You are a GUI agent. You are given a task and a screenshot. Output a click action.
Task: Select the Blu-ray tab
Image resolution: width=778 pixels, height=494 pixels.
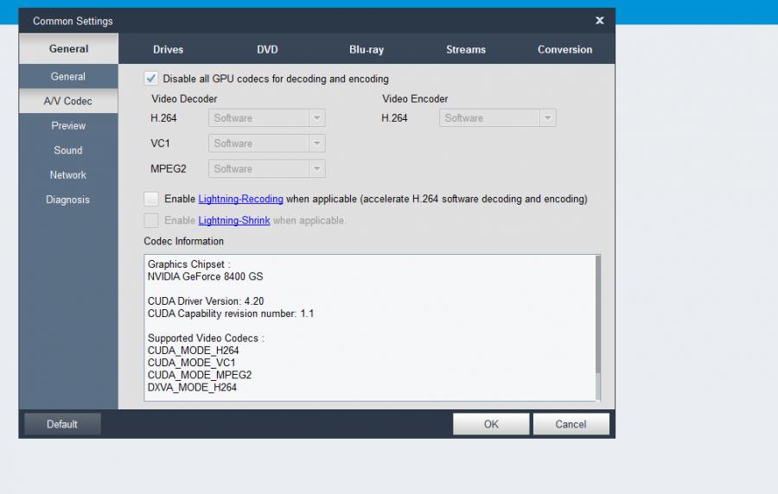click(367, 49)
